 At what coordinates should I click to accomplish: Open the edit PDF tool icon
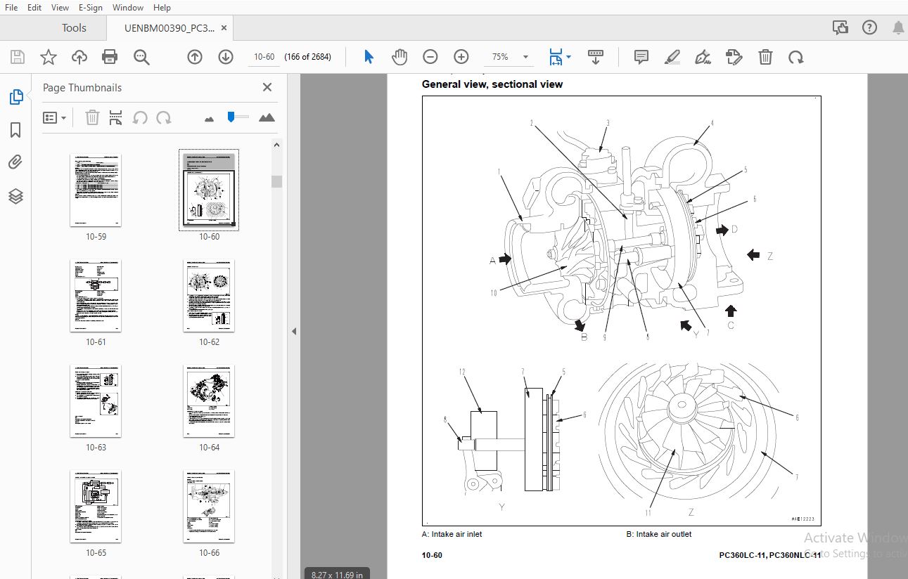click(x=734, y=57)
